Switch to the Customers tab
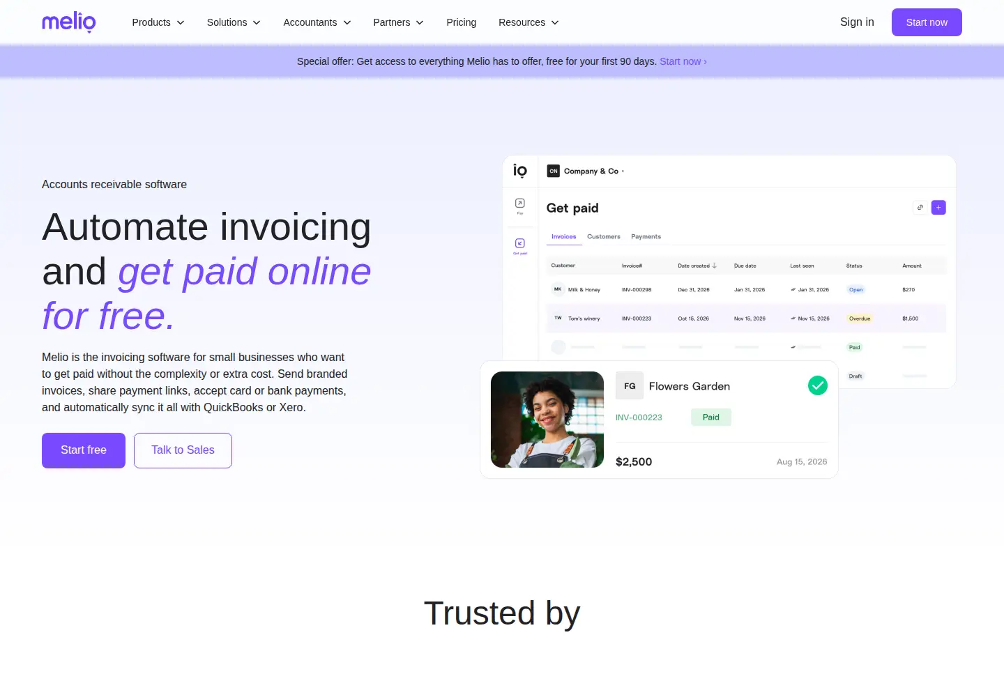The image size is (1004, 697). (604, 237)
